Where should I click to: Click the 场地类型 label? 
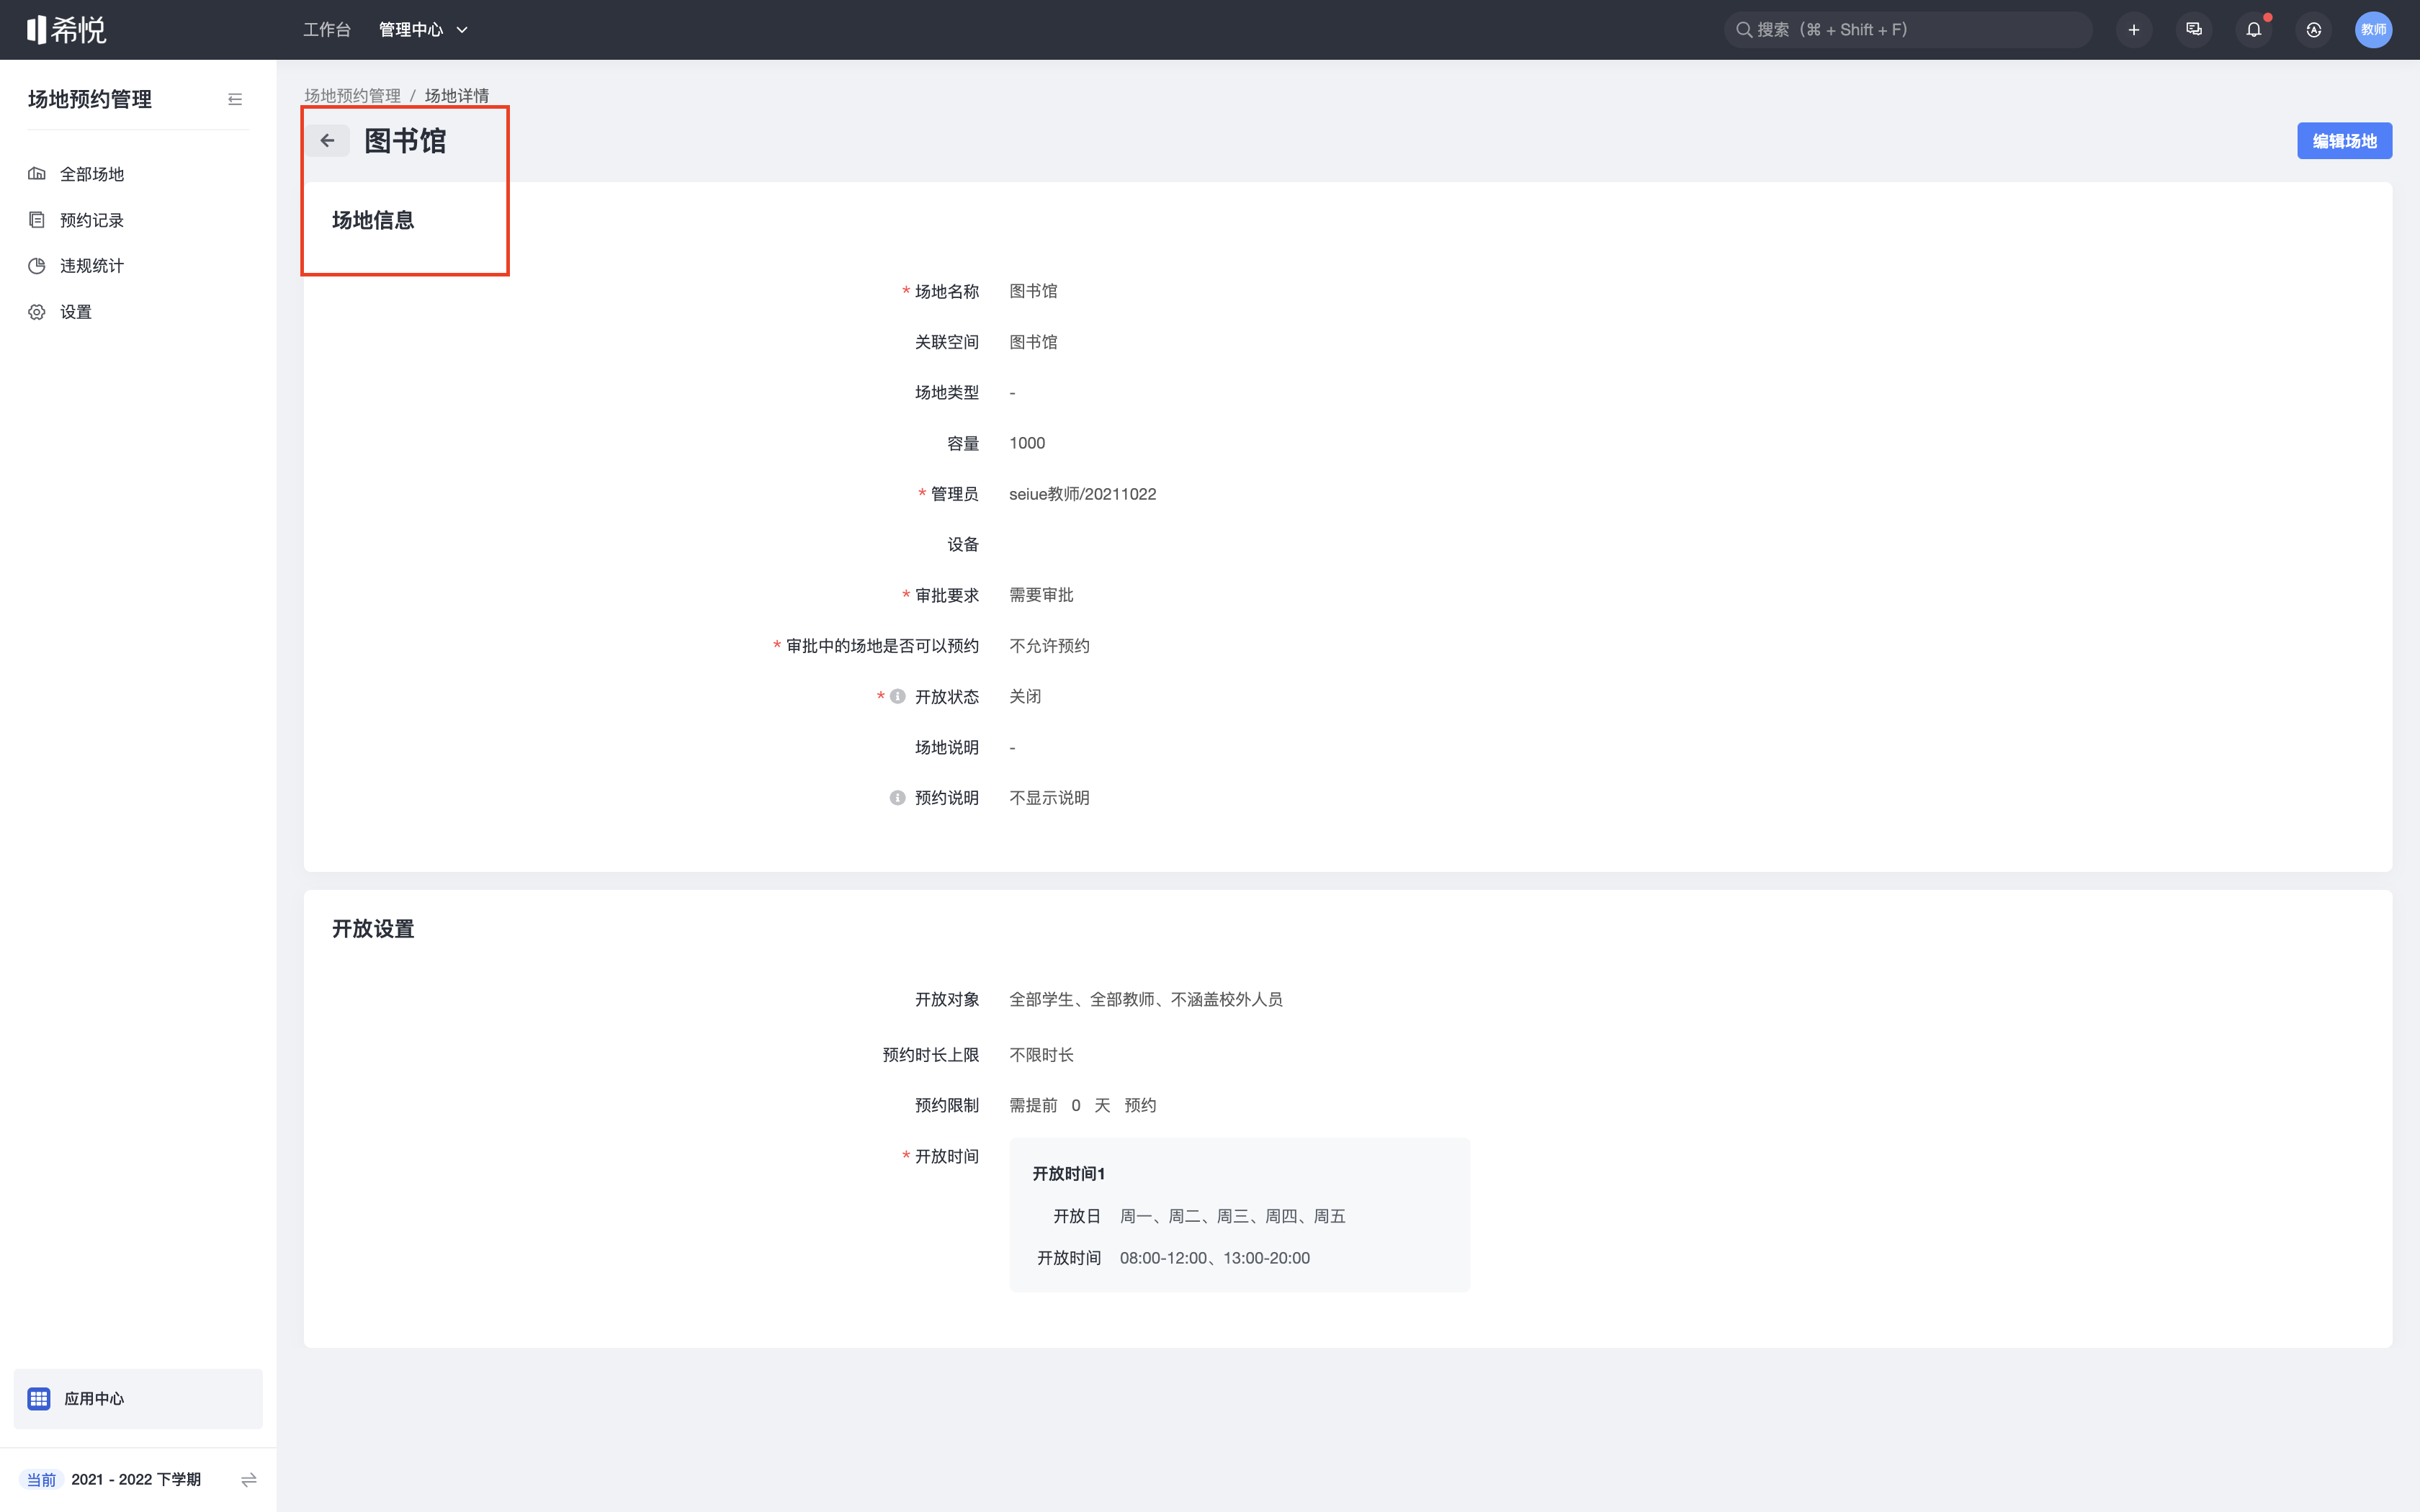(947, 393)
